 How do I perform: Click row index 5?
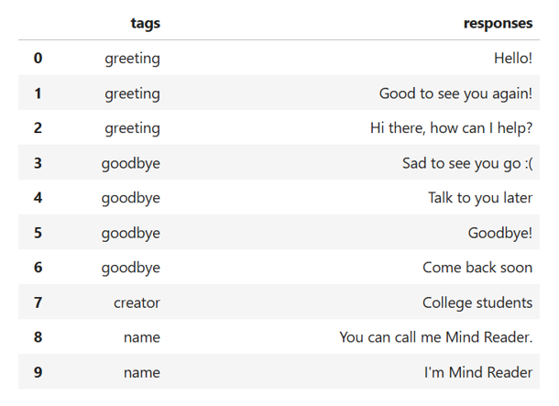point(38,233)
